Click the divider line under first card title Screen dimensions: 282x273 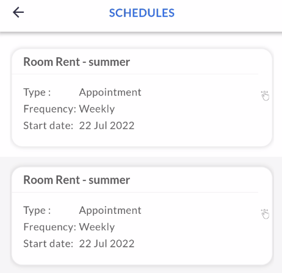135,74
